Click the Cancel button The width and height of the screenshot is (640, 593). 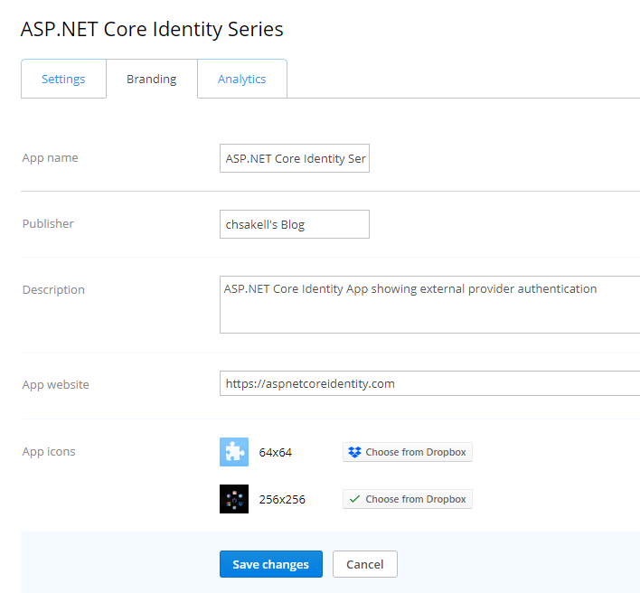tap(364, 564)
